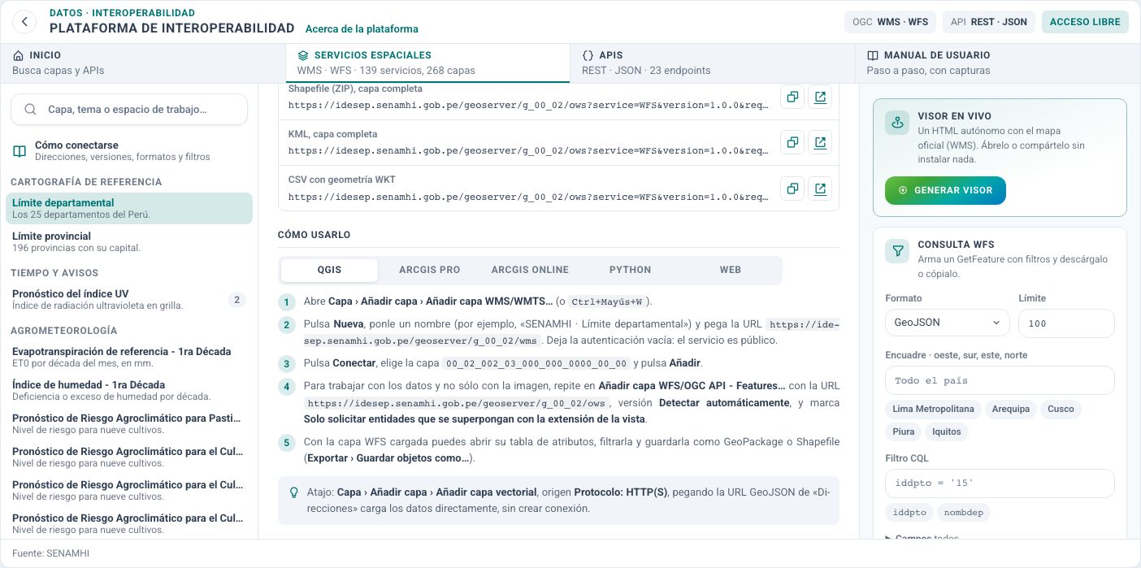Screen dimensions: 1141x568
Task: Choose the Piura extent chip
Action: [x=903, y=431]
